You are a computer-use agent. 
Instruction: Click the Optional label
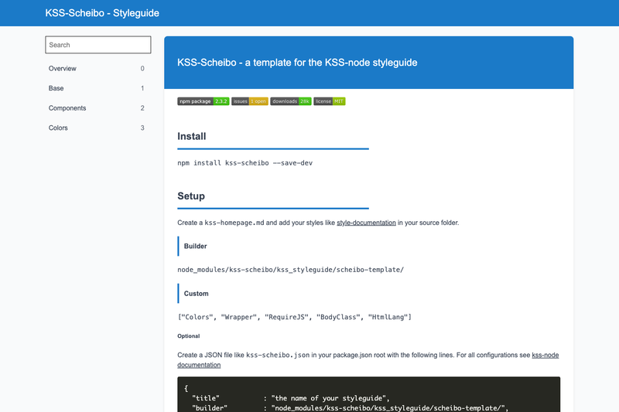188,336
